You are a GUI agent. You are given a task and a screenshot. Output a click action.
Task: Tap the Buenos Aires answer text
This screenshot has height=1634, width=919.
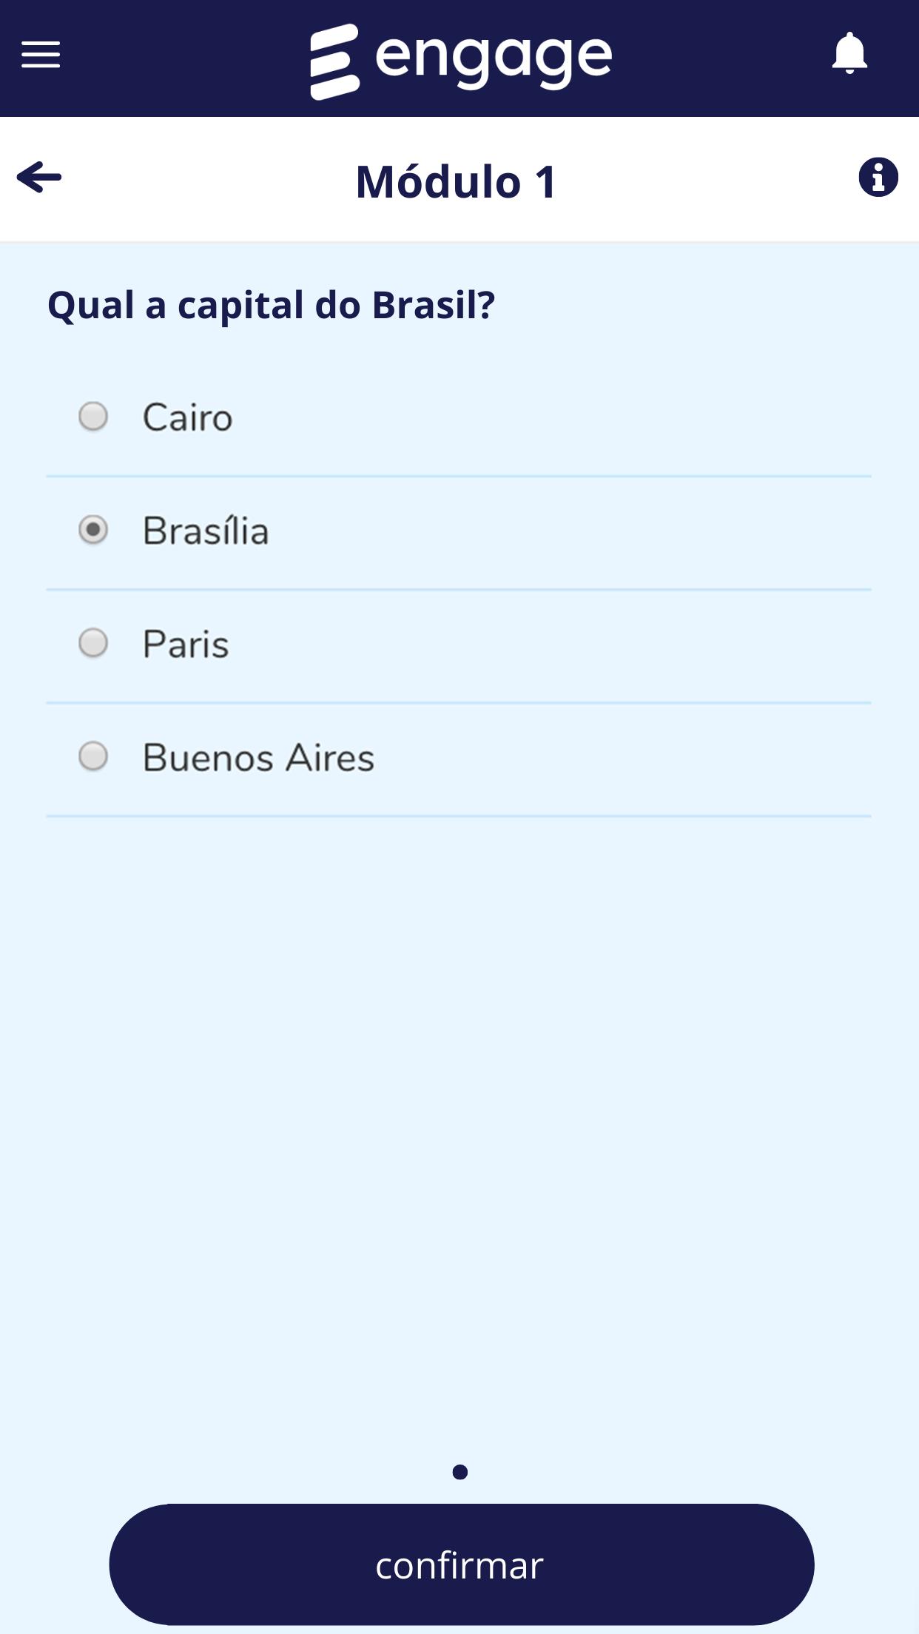click(x=258, y=758)
